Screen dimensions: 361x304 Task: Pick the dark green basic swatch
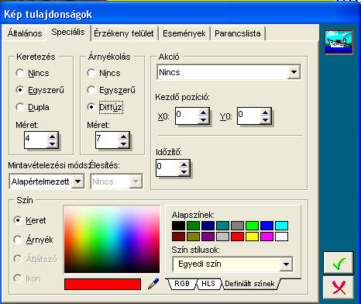[193, 226]
